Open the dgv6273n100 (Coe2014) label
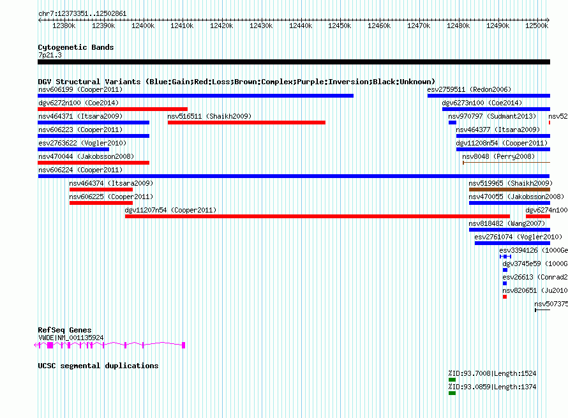The width and height of the screenshot is (568, 418). pyautogui.click(x=482, y=103)
